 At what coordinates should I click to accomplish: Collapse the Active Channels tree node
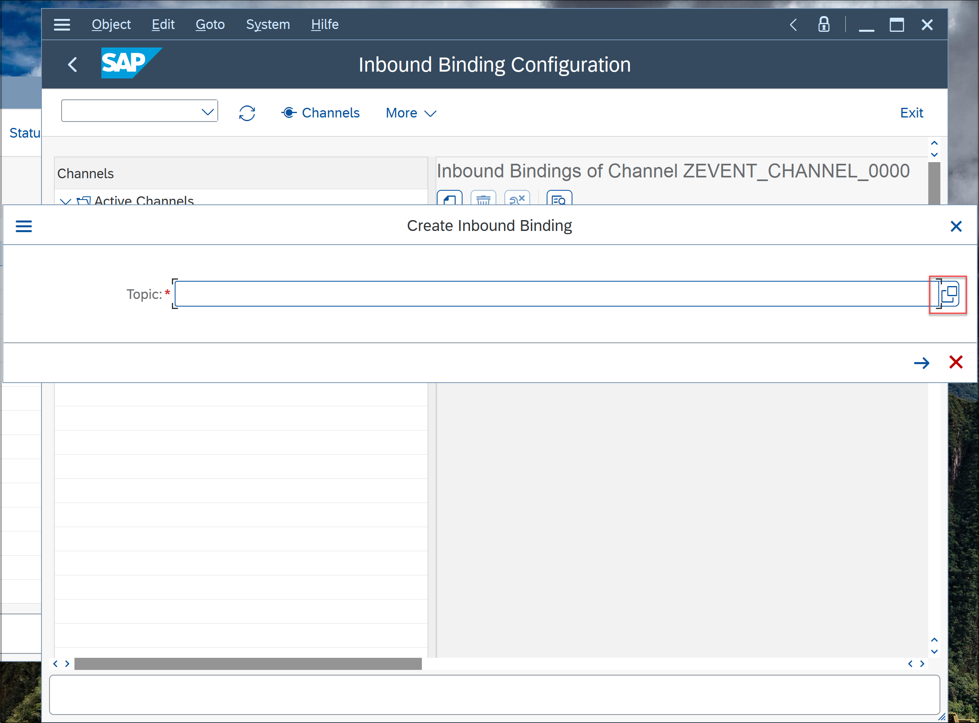pos(65,201)
